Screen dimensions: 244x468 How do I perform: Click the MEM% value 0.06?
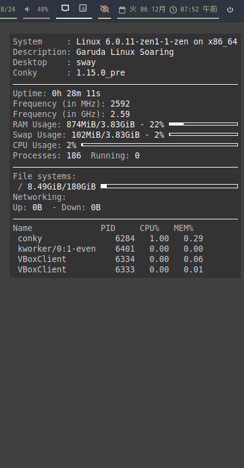tap(193, 260)
